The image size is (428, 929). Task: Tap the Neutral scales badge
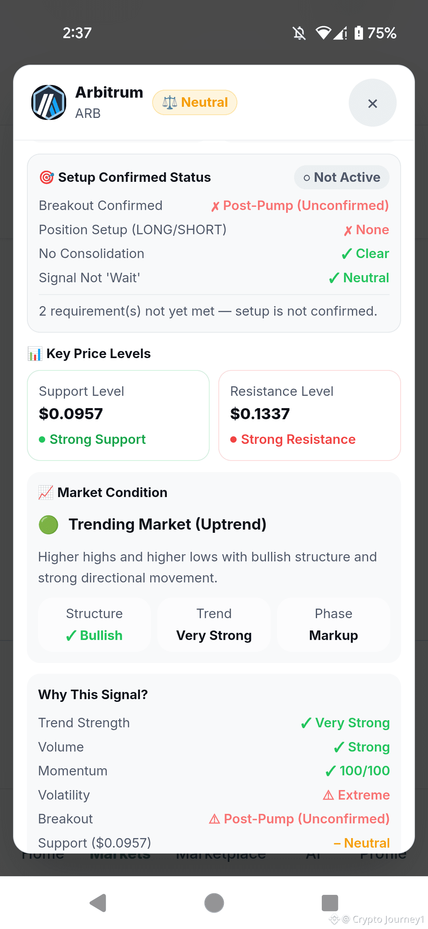[x=195, y=102]
